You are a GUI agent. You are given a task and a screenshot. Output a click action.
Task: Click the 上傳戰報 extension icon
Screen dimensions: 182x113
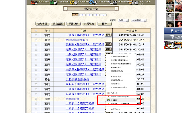click(x=109, y=100)
